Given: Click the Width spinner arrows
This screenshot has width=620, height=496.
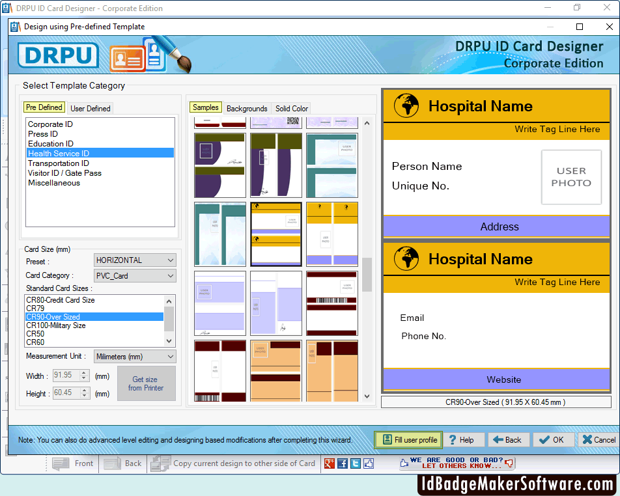Looking at the screenshot, I should tap(84, 375).
